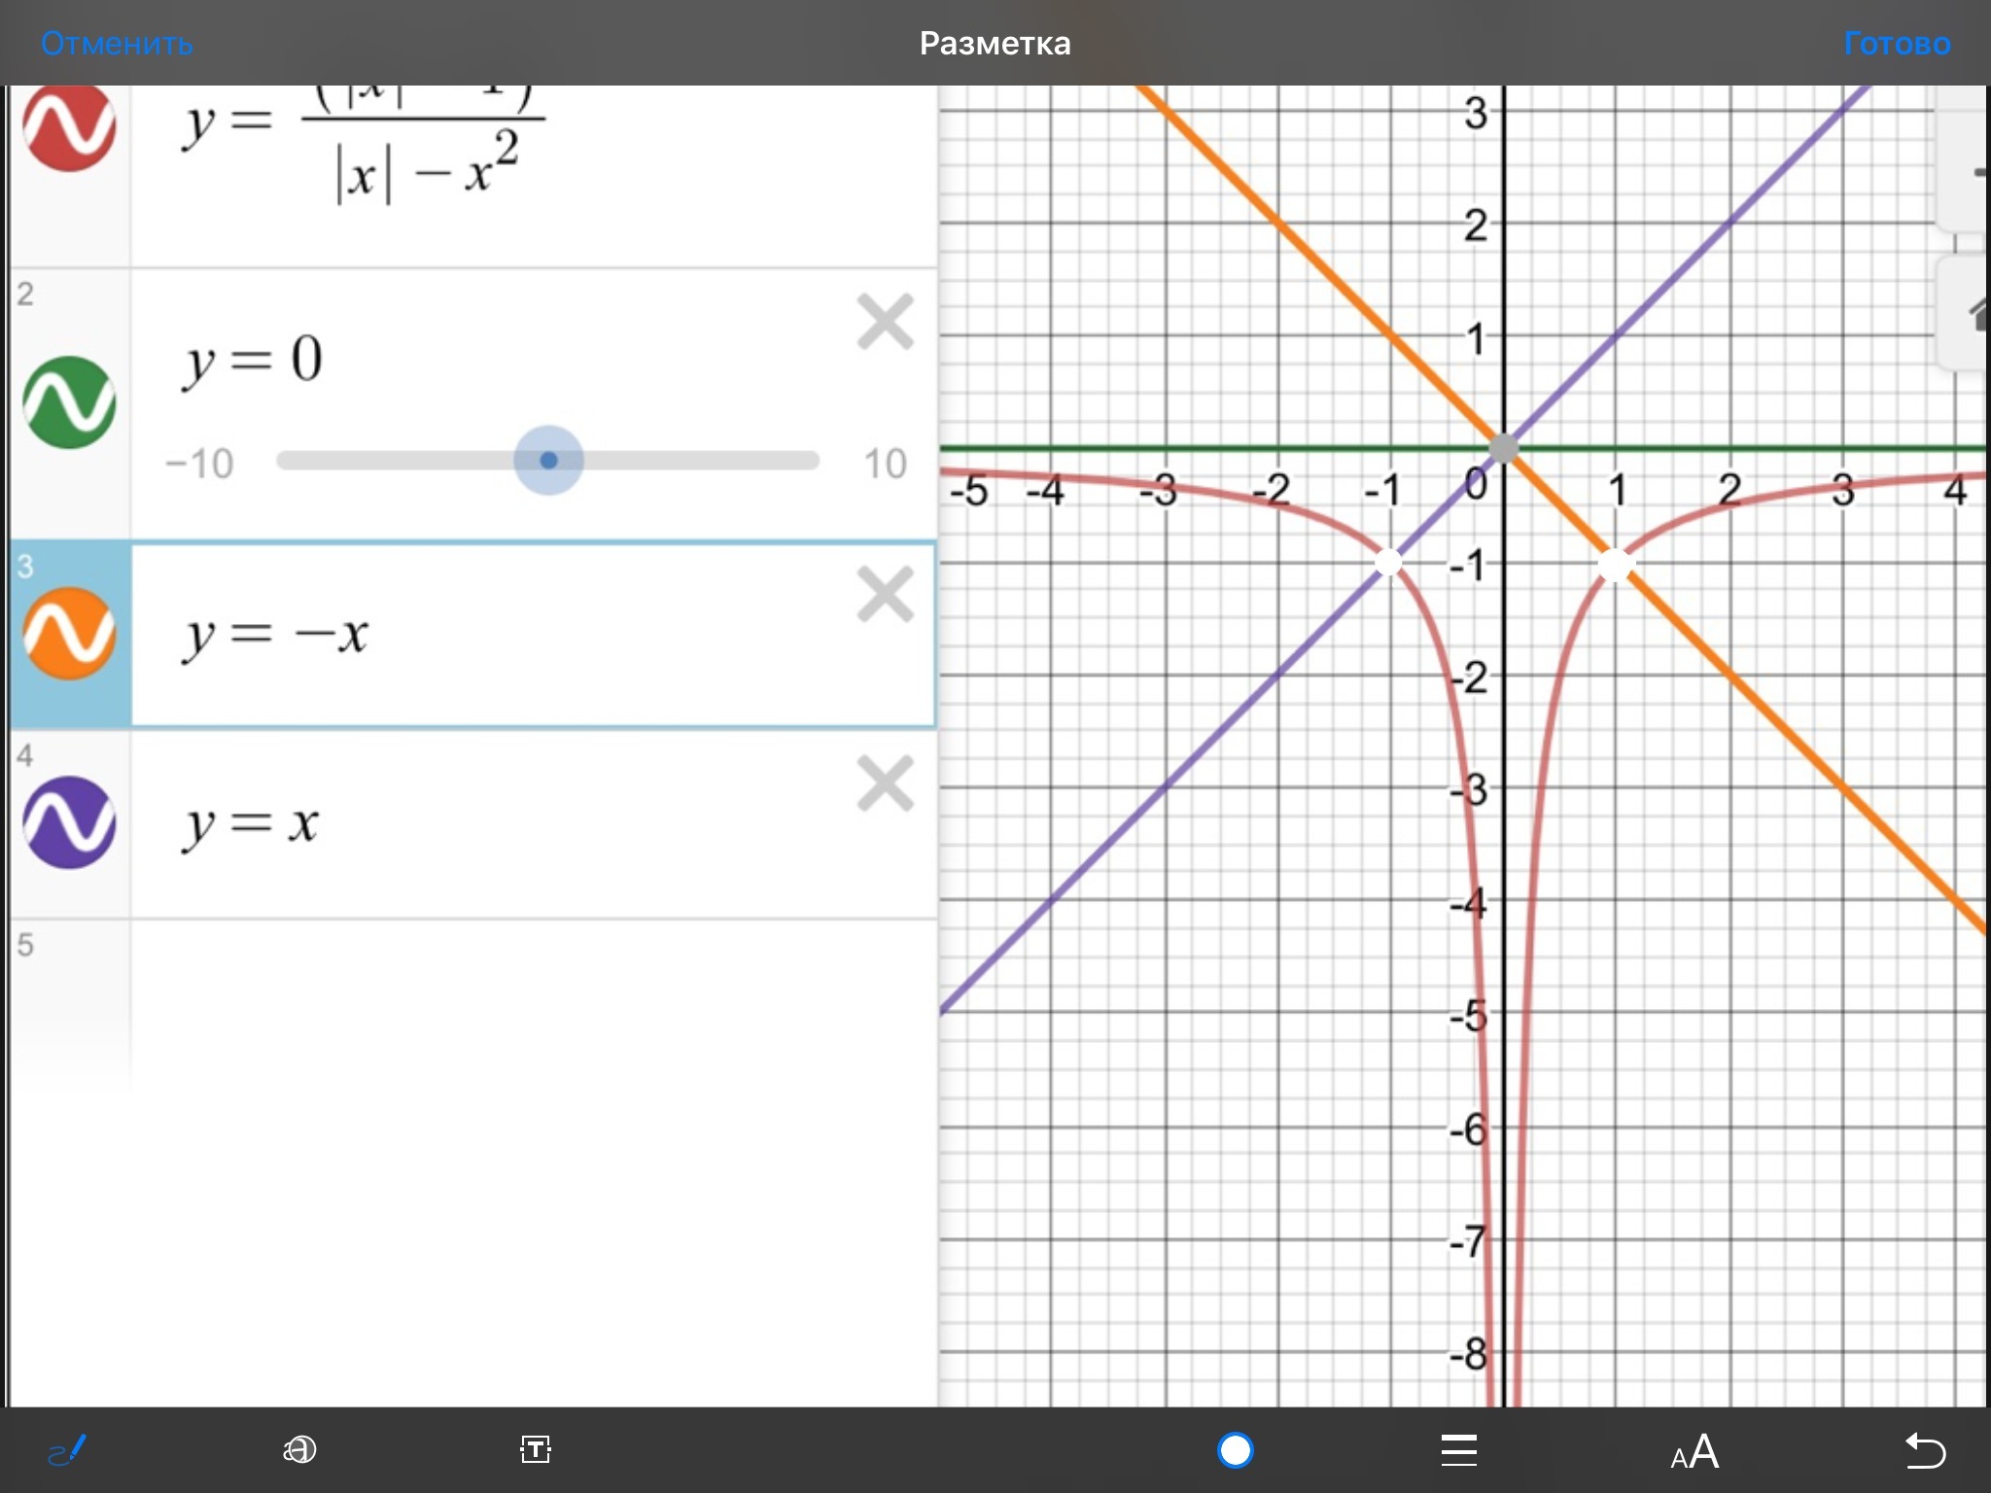The width and height of the screenshot is (1991, 1493).
Task: Toggle visibility of red curve expression
Action: tap(69, 126)
